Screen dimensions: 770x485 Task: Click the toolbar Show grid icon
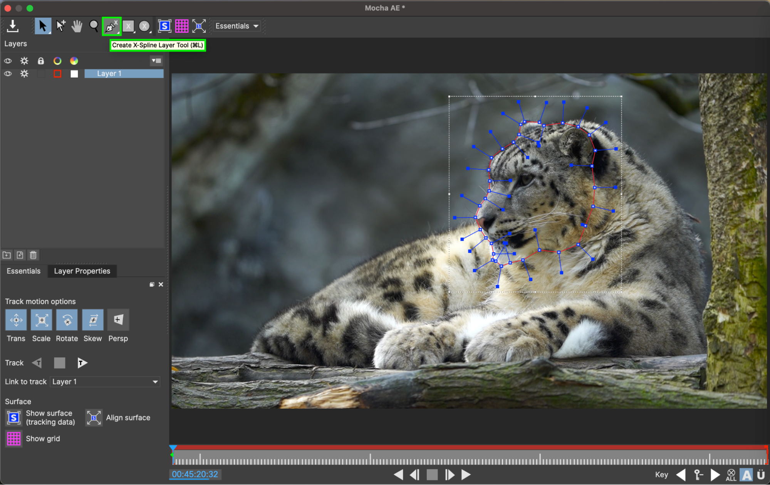coord(181,26)
